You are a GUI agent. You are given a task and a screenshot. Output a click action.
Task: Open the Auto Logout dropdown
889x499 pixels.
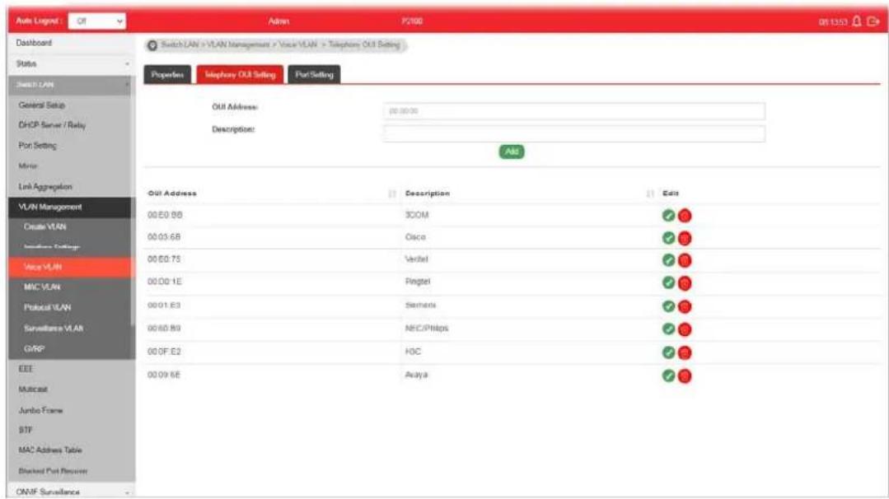(x=97, y=21)
